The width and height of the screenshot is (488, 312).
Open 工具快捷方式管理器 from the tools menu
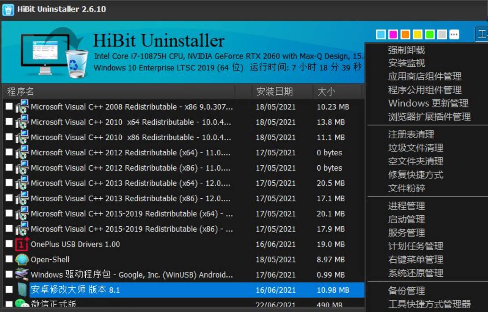[429, 304]
